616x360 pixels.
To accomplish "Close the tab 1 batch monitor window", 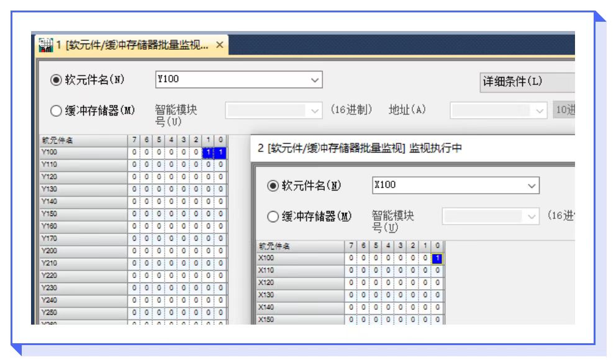I will (220, 45).
